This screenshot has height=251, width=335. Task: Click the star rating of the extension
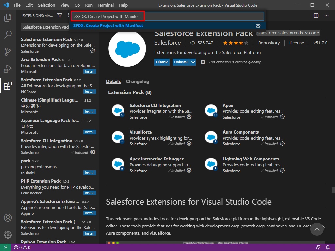coord(236,43)
